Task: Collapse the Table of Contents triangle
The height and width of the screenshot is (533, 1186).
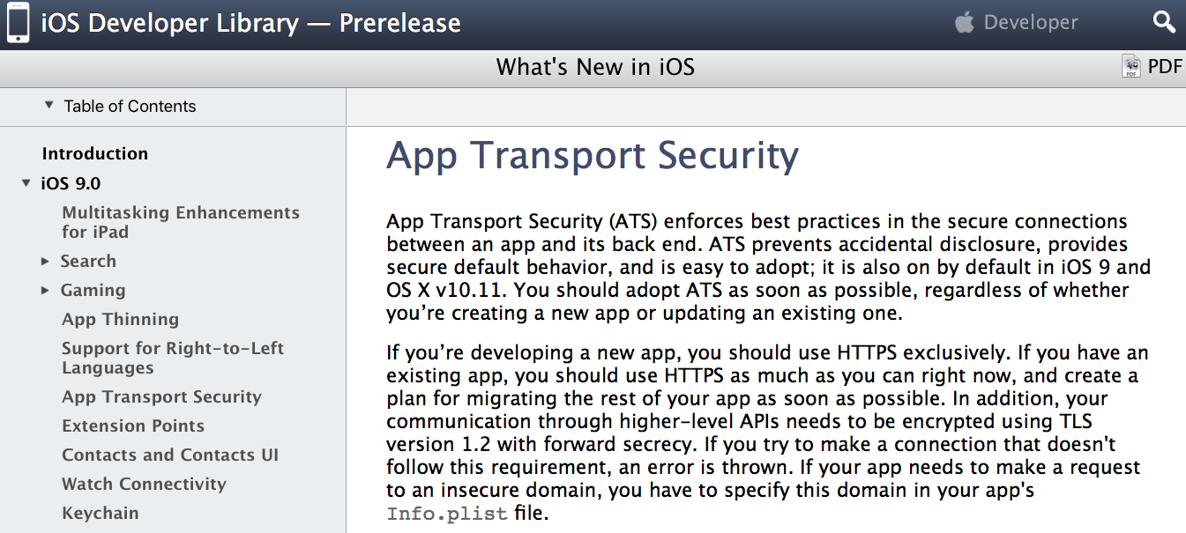Action: pos(48,106)
